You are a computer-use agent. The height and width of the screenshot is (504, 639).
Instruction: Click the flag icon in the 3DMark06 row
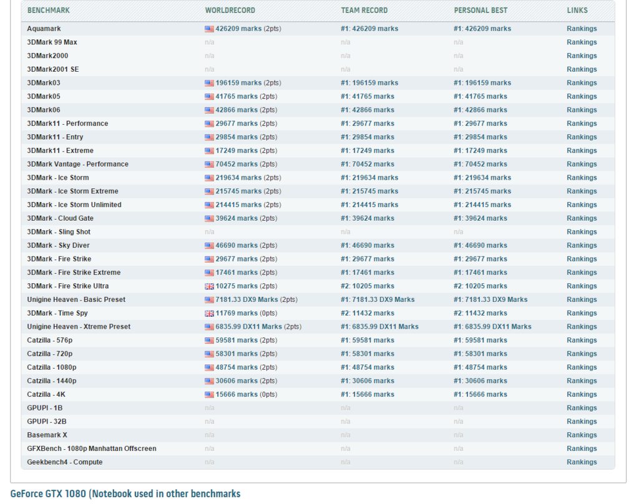[x=209, y=110]
